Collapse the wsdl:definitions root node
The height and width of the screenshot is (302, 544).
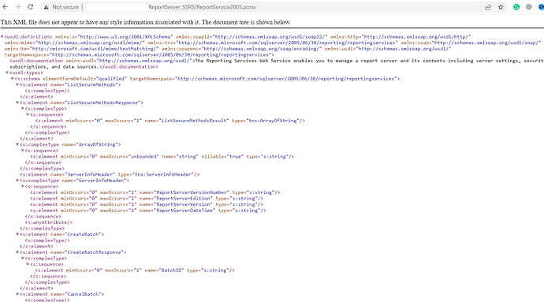[x=2, y=36]
